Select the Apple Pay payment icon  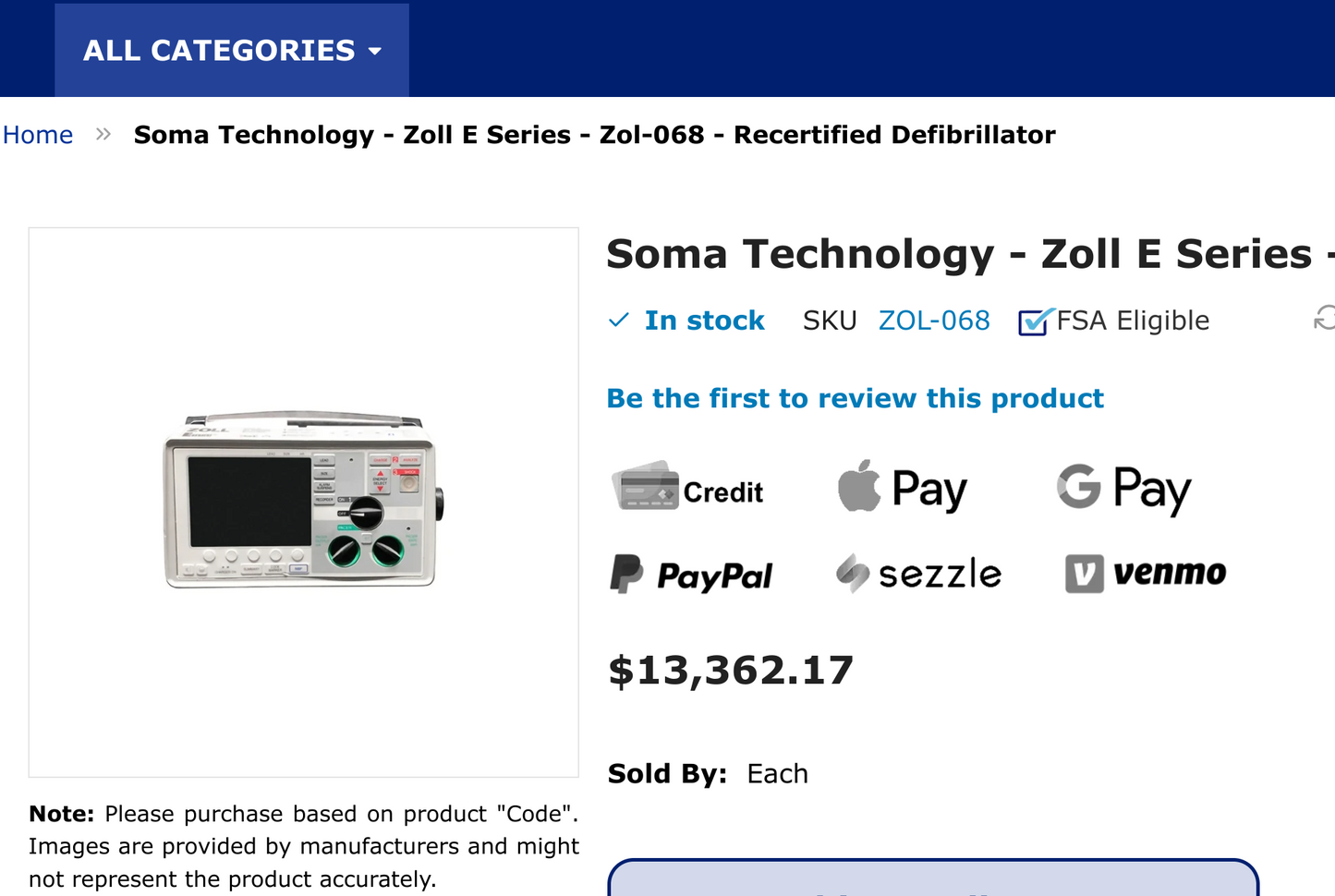pyautogui.click(x=902, y=488)
